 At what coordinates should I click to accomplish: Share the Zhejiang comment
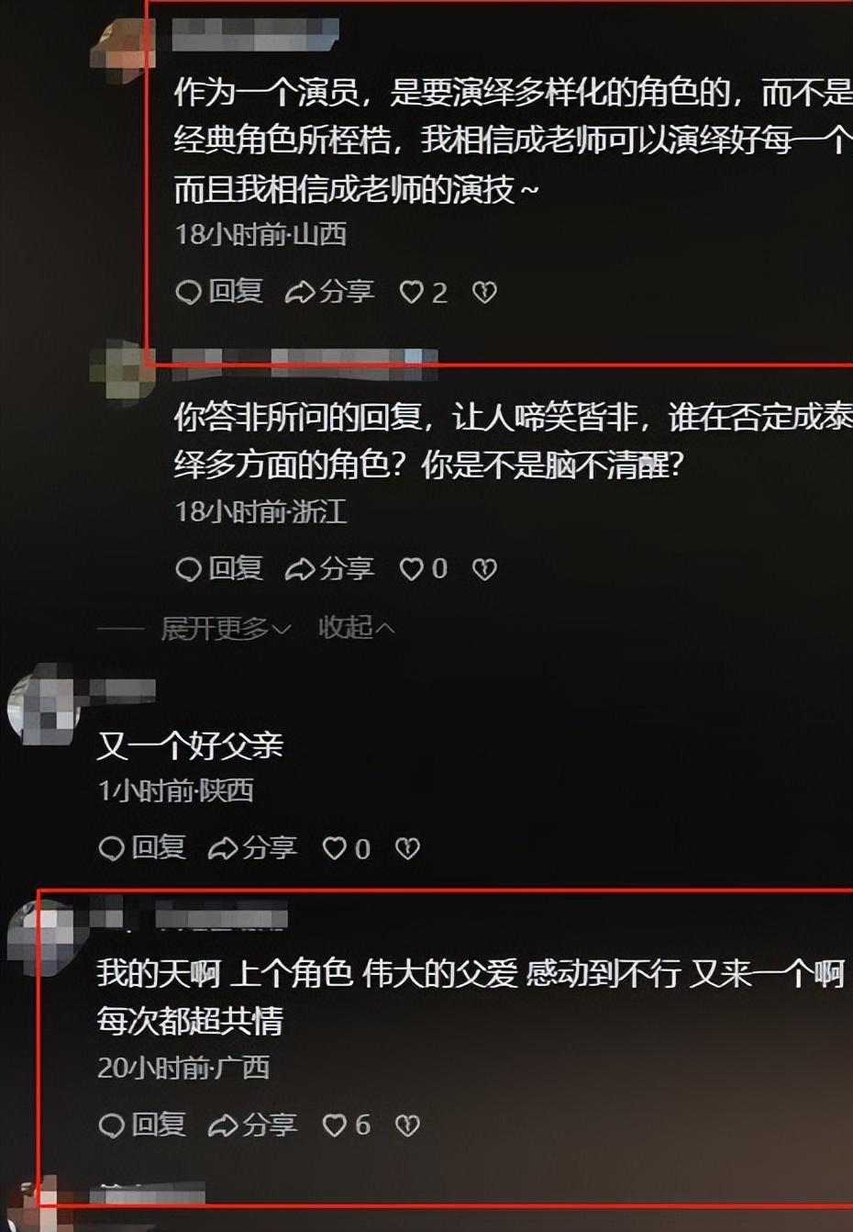pos(329,568)
